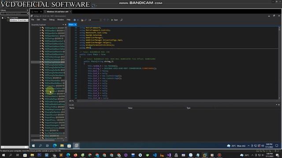Open Visual Studio from host taskbar
Screen dimensions: 282x158
(169, 155)
